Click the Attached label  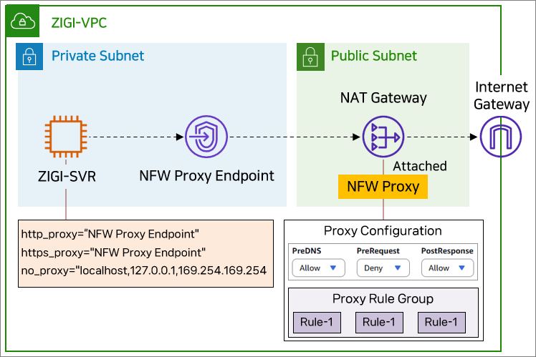(x=420, y=166)
